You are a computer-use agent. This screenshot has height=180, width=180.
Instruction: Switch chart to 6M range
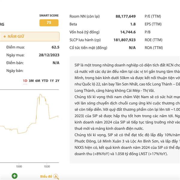[38, 81]
